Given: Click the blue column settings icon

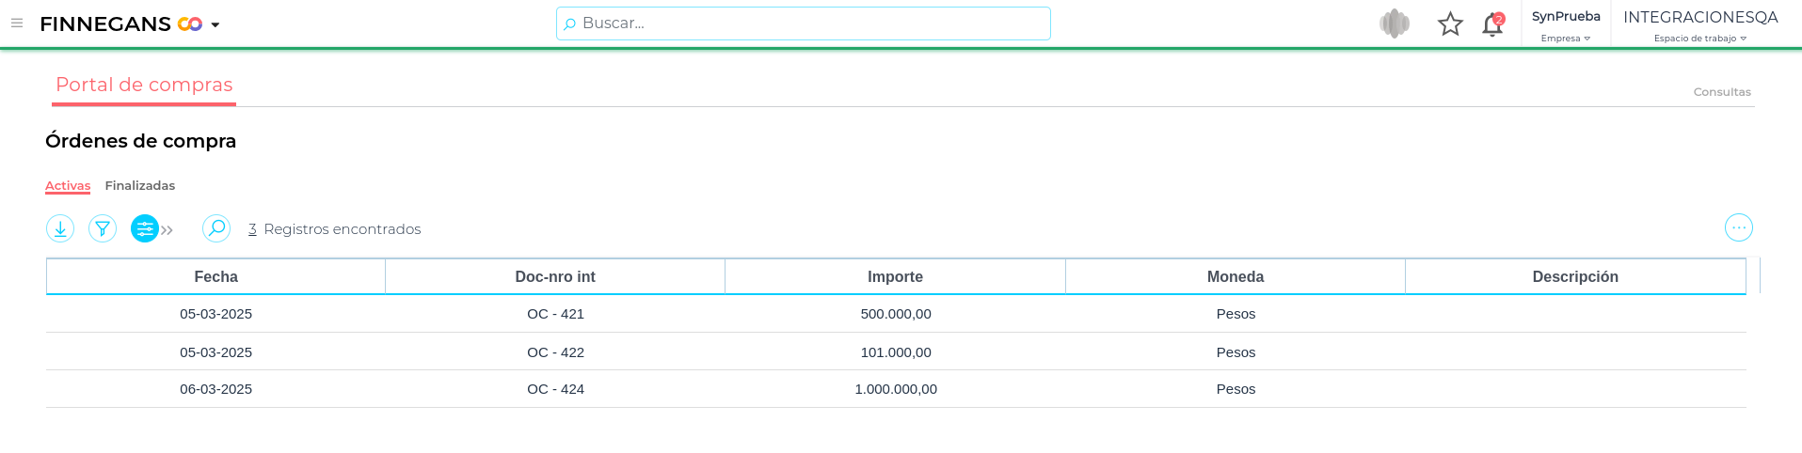Looking at the screenshot, I should [144, 228].
